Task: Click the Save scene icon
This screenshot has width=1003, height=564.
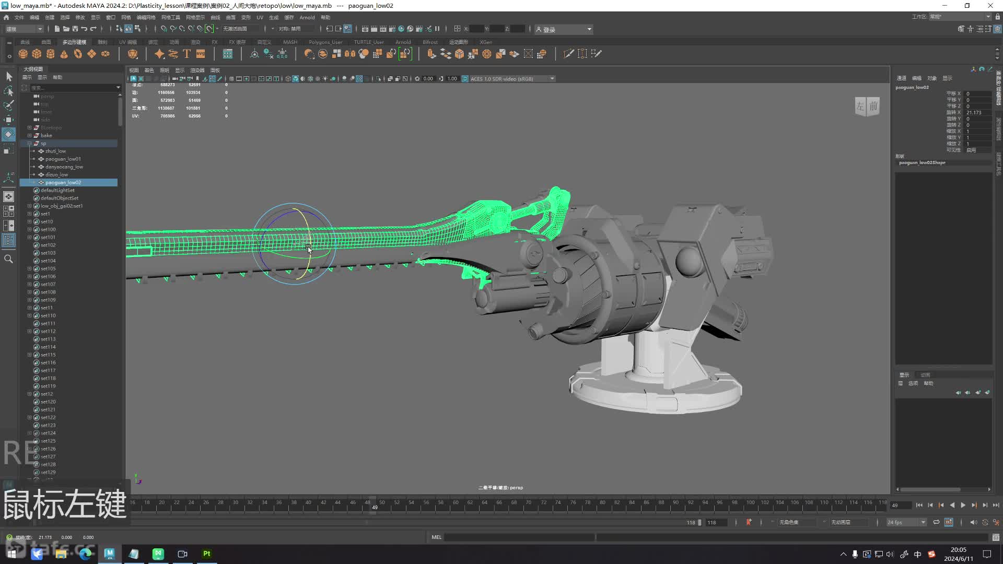Action: point(75,29)
